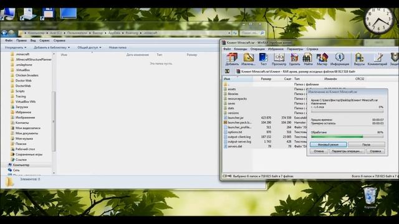Open Файл menu in WinRAR
This screenshot has height=224, width=399.
click(x=227, y=49)
